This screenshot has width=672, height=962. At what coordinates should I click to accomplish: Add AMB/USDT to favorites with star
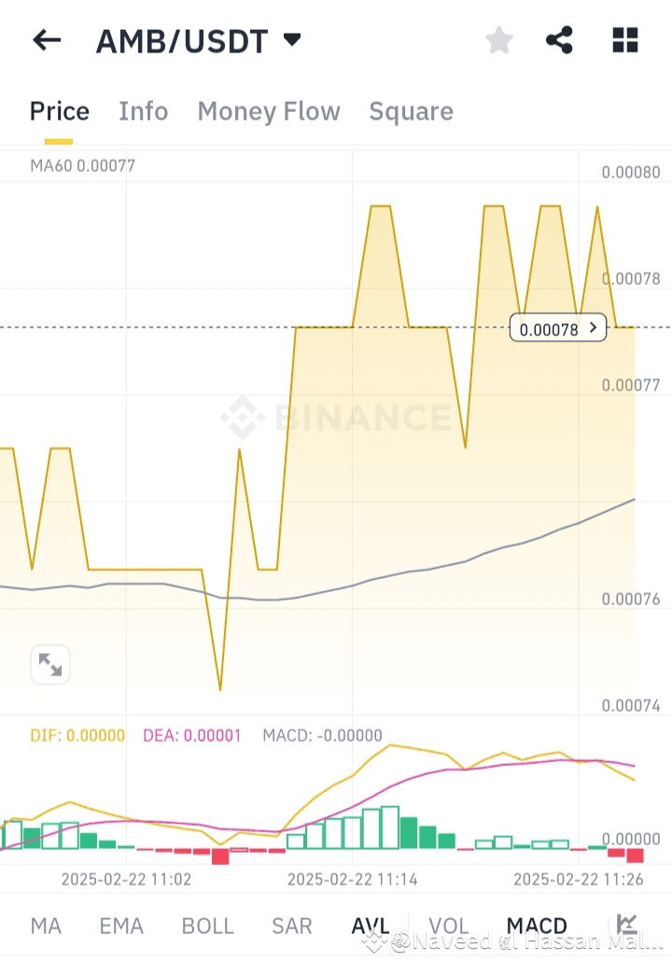coord(499,40)
